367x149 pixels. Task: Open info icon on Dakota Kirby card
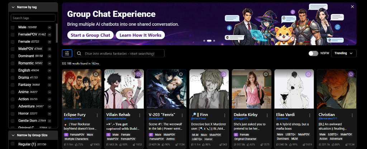coord(266,74)
